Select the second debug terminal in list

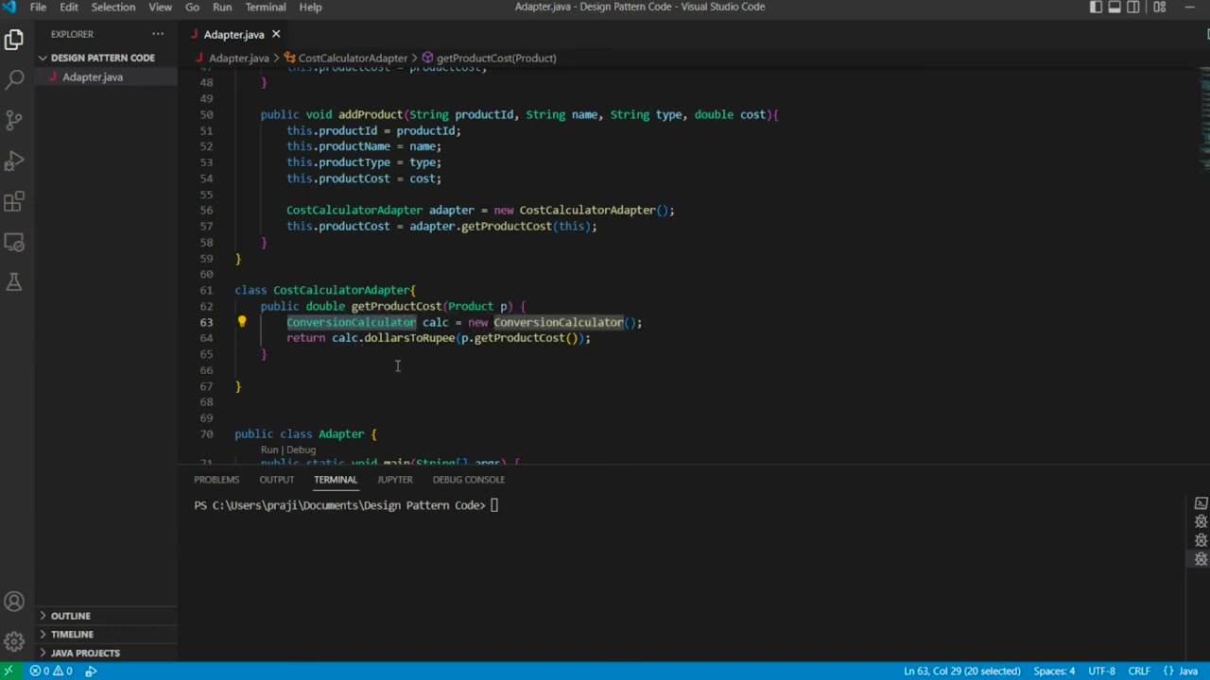[1201, 540]
